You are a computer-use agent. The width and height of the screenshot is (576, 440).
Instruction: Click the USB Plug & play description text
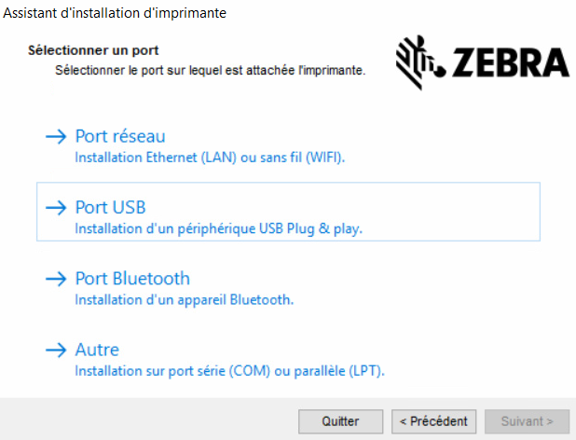pos(218,228)
